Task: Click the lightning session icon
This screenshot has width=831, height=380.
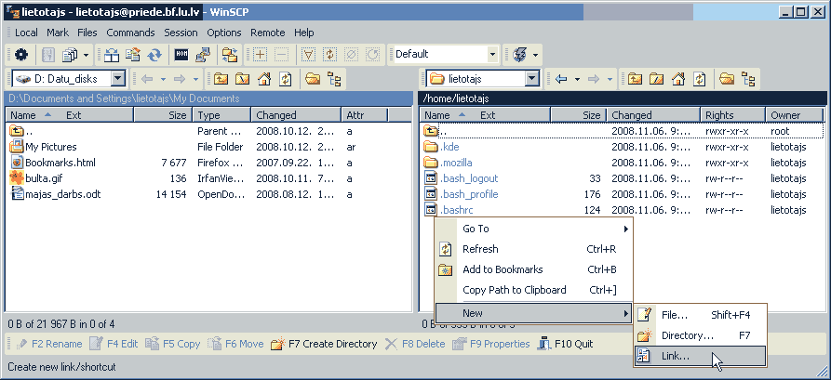Action: (x=519, y=54)
